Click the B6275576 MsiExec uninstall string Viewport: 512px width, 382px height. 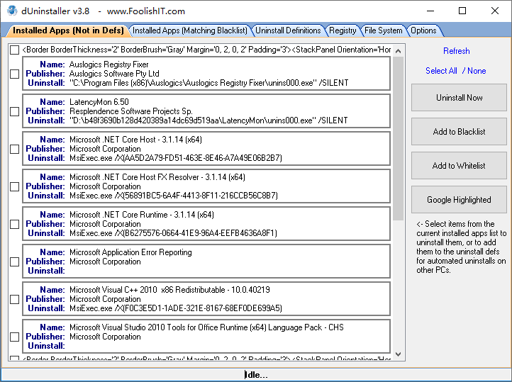(173, 233)
